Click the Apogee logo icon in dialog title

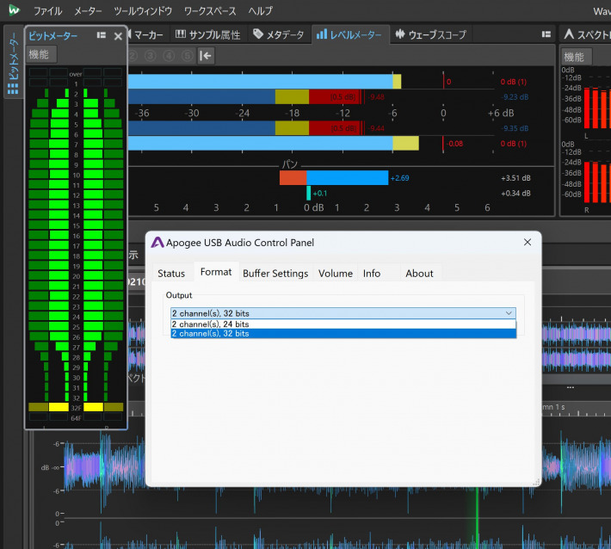[157, 243]
